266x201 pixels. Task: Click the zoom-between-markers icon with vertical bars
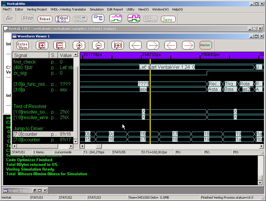[118, 45]
